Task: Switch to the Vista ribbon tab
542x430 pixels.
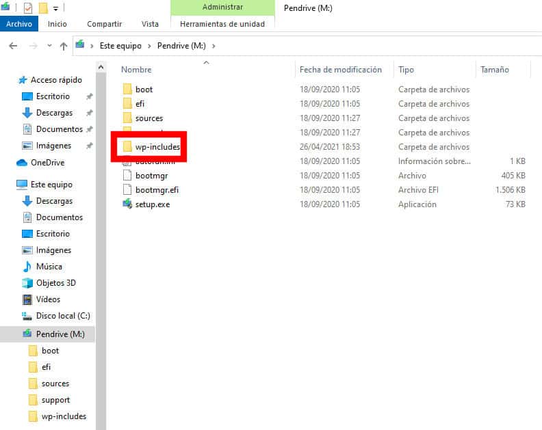Action: pos(150,24)
